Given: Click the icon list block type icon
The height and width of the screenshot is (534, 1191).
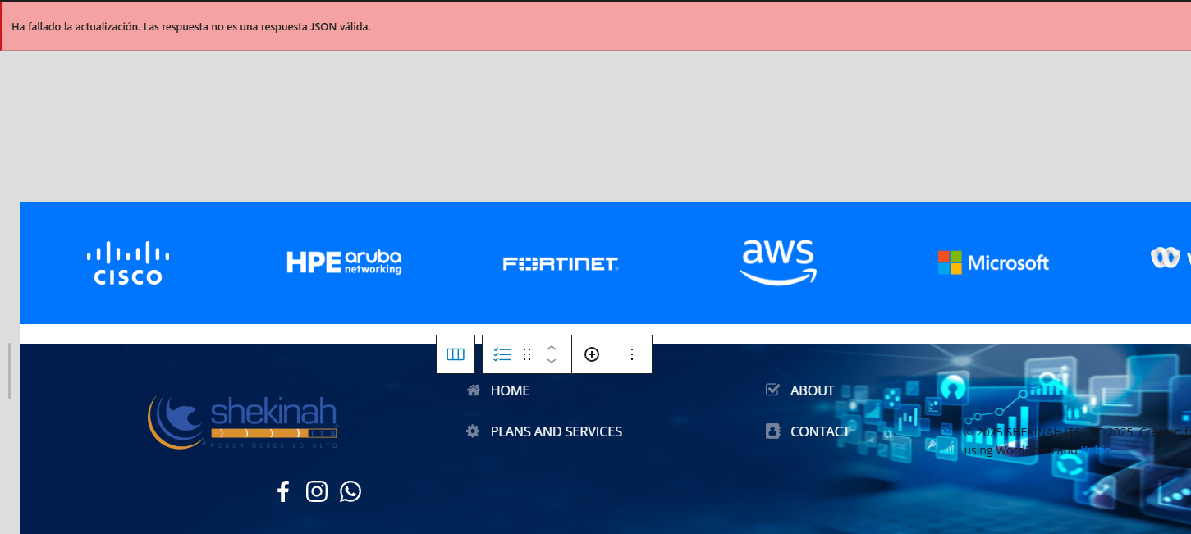Looking at the screenshot, I should click(502, 354).
